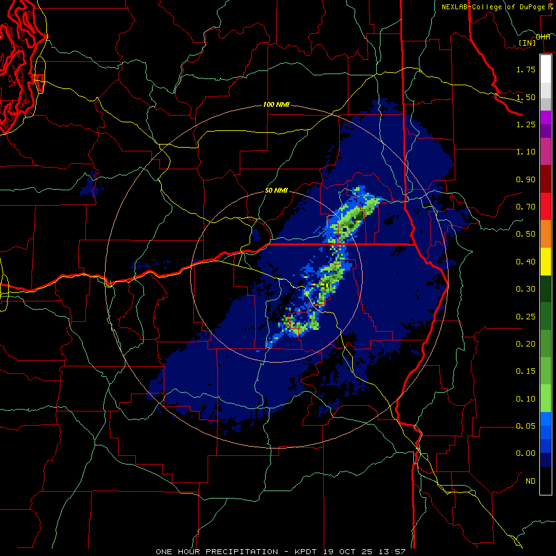Screen dimensions: 556x556
Task: Click the ONE HOUR PRECIPITATION title text
Action: click(x=217, y=552)
